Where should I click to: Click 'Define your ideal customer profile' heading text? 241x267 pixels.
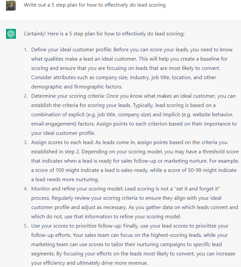[71, 50]
